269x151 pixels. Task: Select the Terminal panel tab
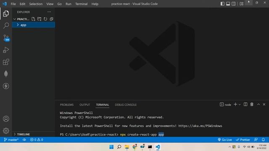click(103, 104)
